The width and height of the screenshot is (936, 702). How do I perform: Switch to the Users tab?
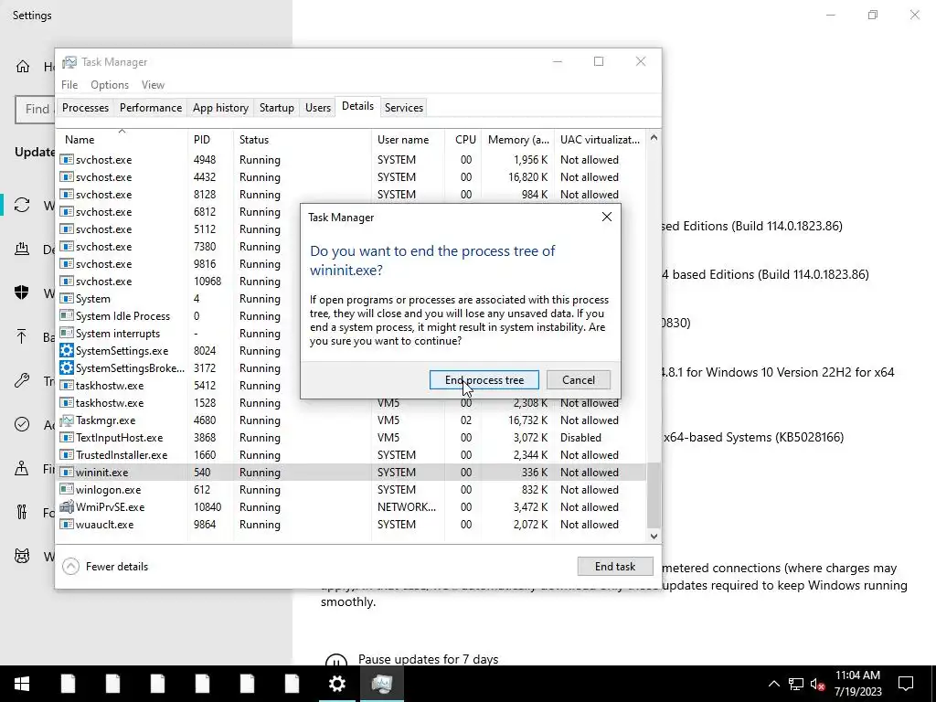pyautogui.click(x=317, y=108)
